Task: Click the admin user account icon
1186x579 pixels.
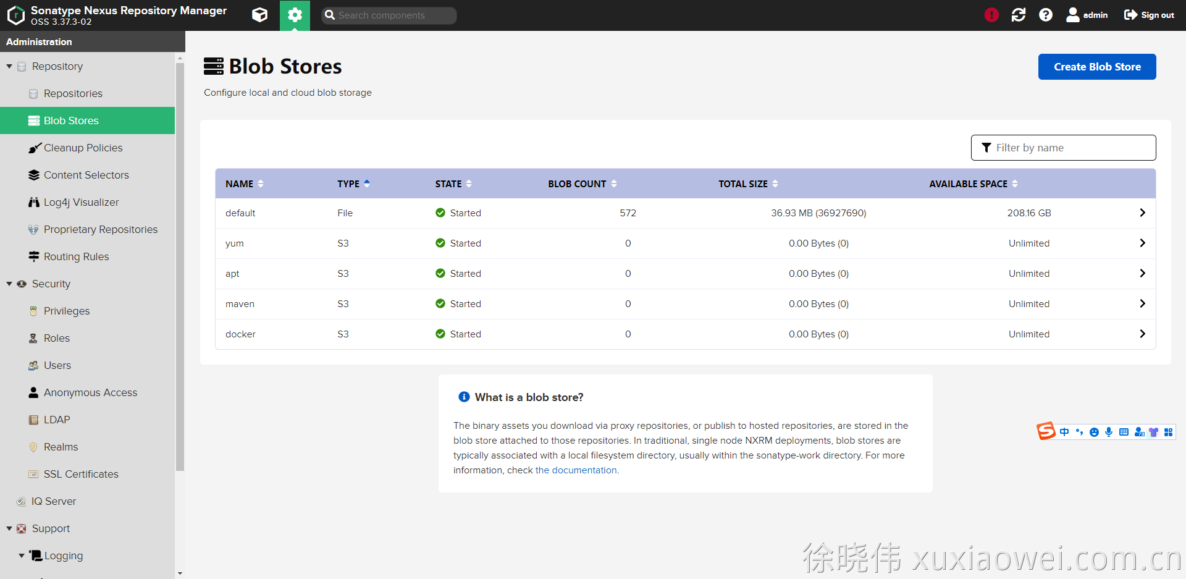Action: pyautogui.click(x=1073, y=15)
